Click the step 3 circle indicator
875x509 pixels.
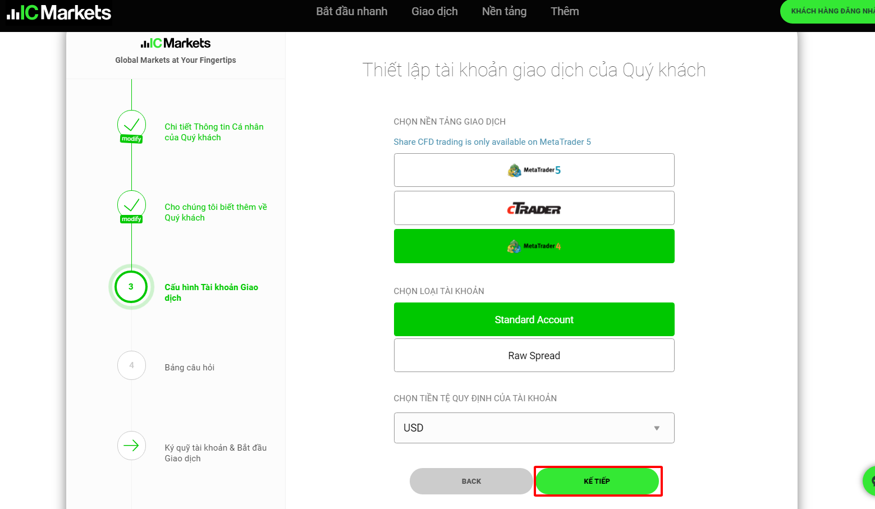(x=131, y=287)
